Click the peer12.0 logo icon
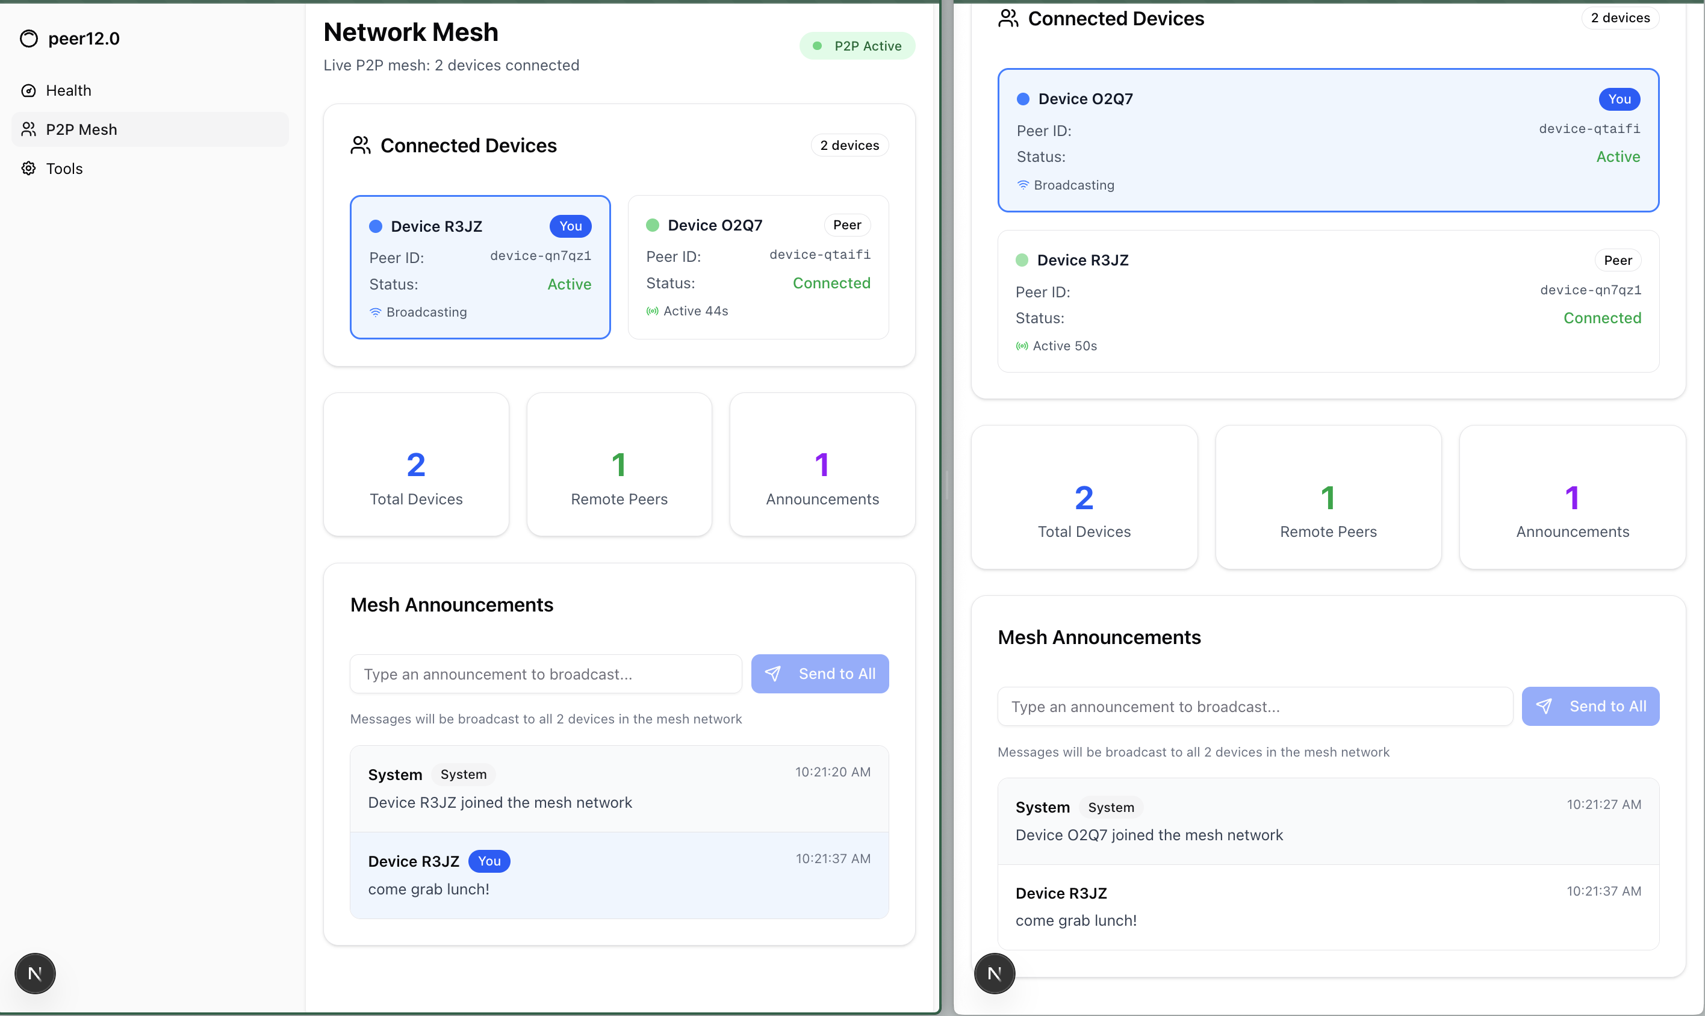This screenshot has height=1016, width=1705. coord(29,39)
